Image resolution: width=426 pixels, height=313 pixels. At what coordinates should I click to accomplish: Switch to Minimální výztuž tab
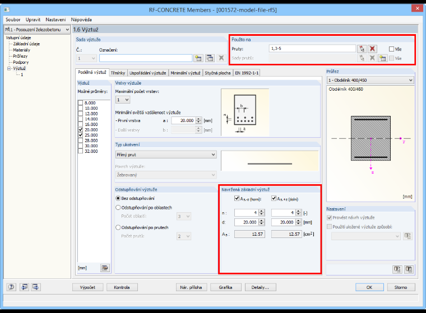(x=186, y=73)
